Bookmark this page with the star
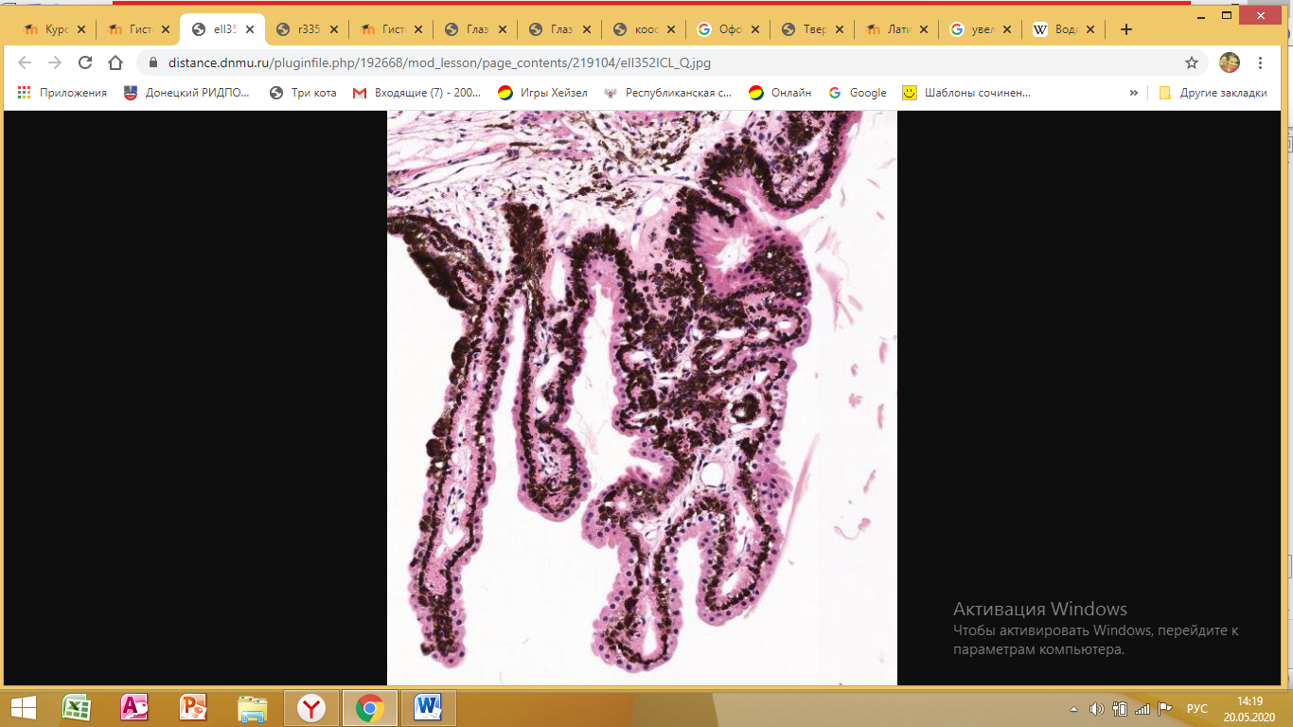 1192,62
